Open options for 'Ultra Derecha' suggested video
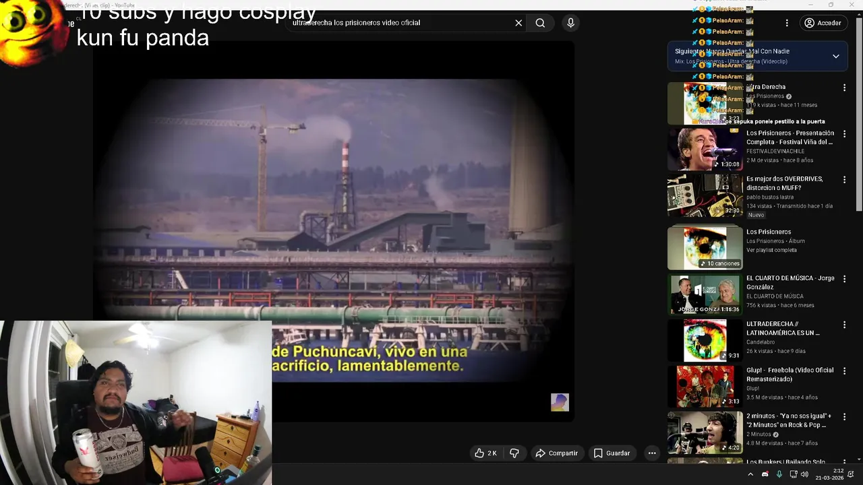The width and height of the screenshot is (863, 485). point(844,88)
